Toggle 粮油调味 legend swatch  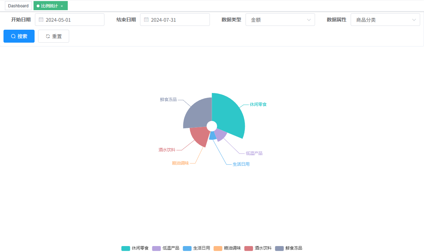(218, 248)
